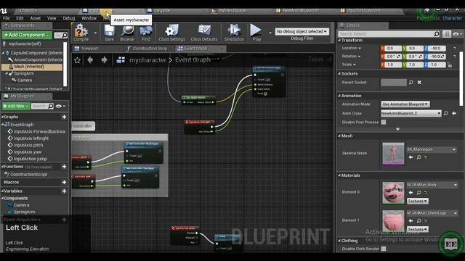Add a new variable with plus icon
The image size is (465, 261).
click(64, 191)
